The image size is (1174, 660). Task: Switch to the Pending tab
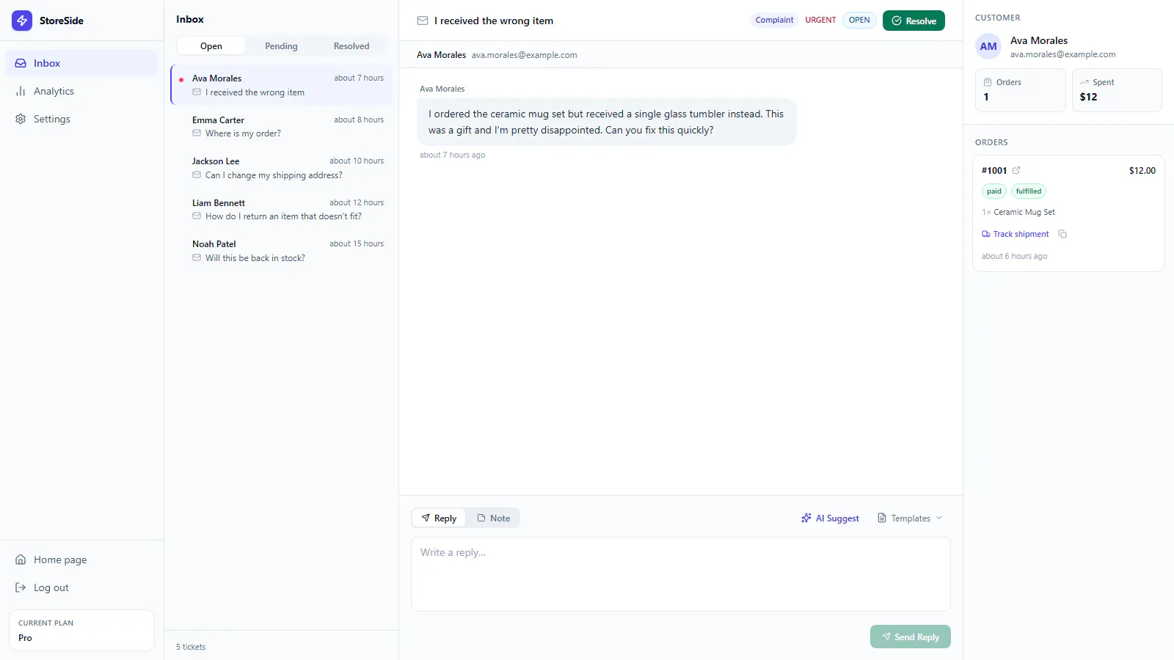point(281,45)
